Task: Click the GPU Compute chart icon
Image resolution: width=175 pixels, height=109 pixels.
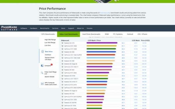Action: (x=42, y=84)
